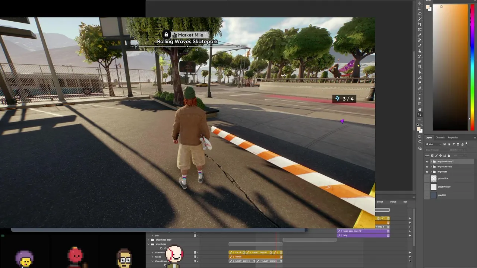The height and width of the screenshot is (268, 477).
Task: Select the Magic Wand tool
Action: pos(420,19)
